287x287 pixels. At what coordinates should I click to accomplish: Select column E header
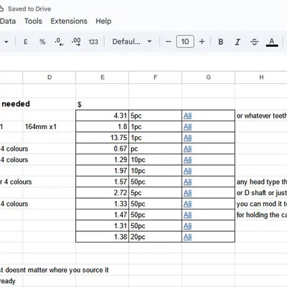(x=103, y=77)
